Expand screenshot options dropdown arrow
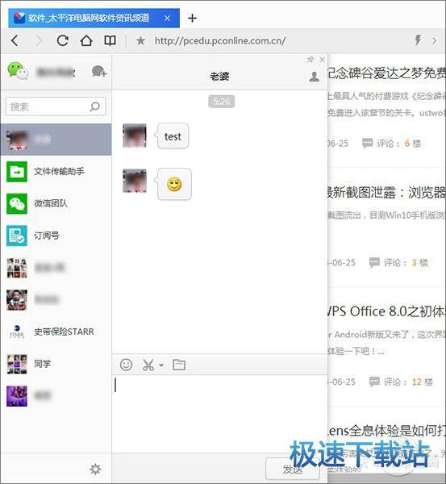Screen dimensions: 446x484 tap(161, 365)
